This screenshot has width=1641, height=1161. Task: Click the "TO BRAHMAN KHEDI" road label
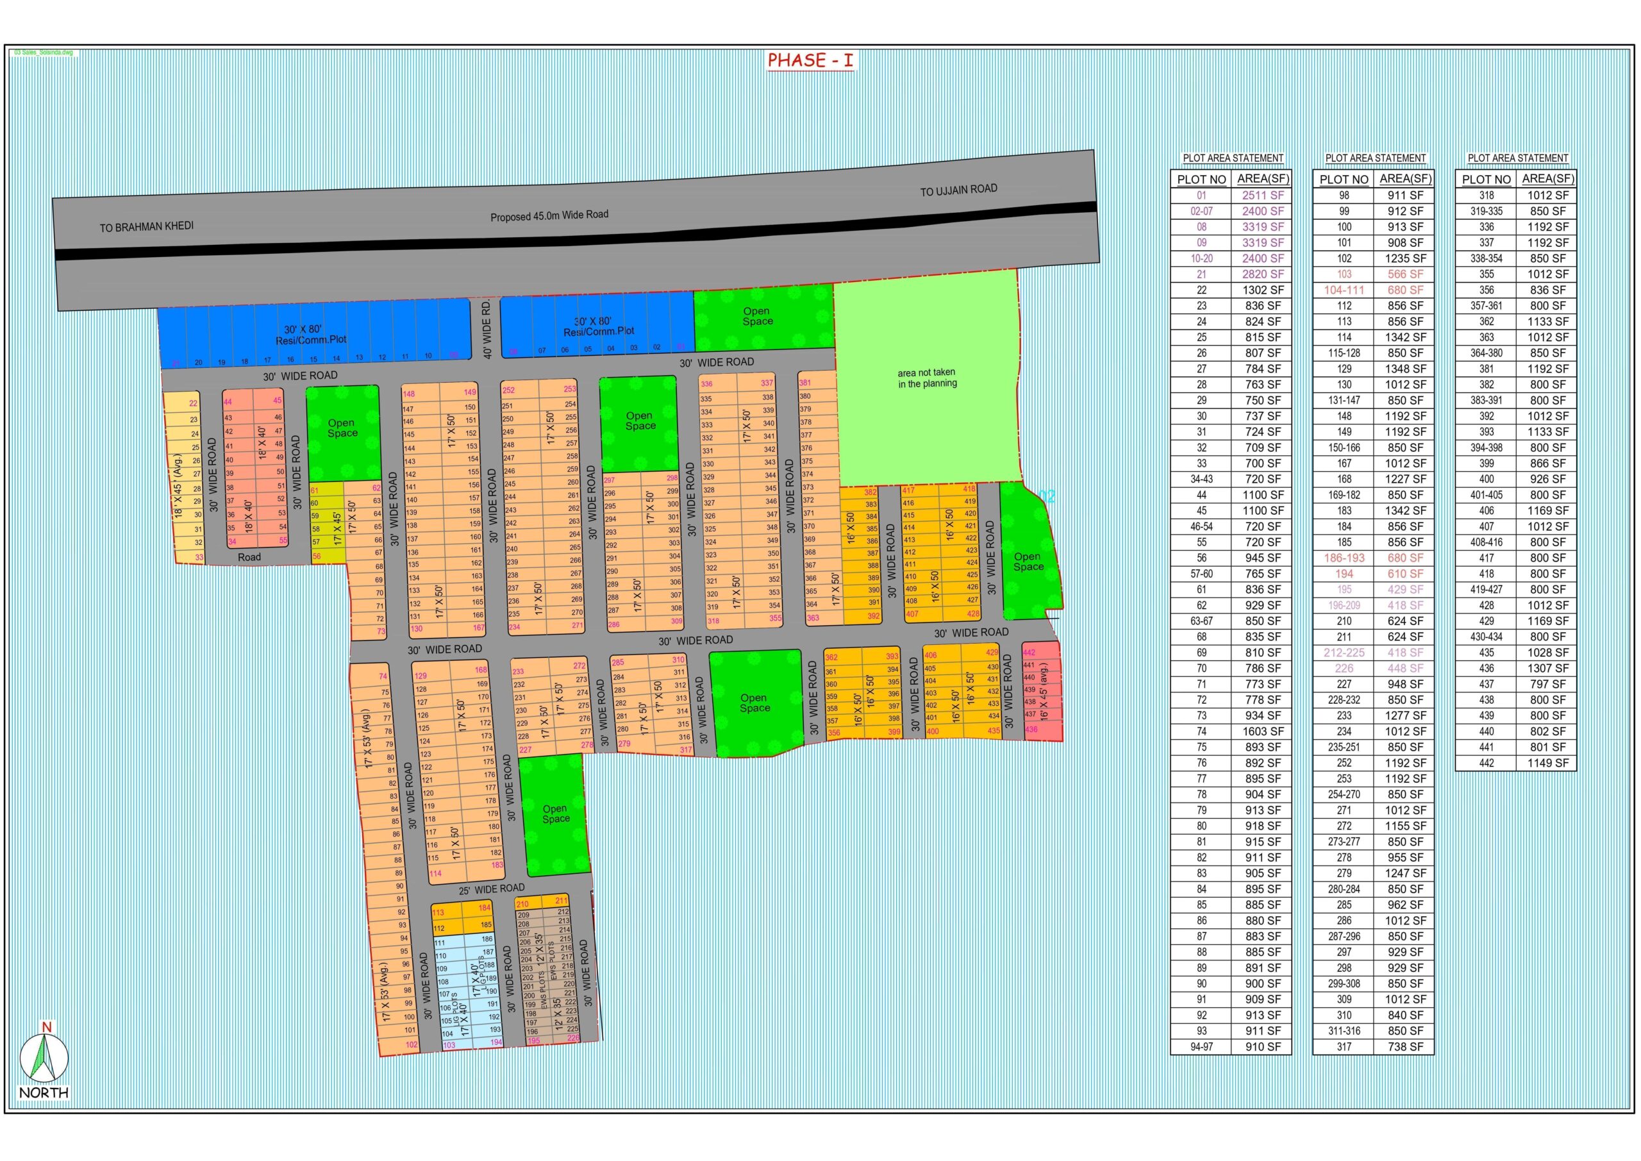coord(147,227)
